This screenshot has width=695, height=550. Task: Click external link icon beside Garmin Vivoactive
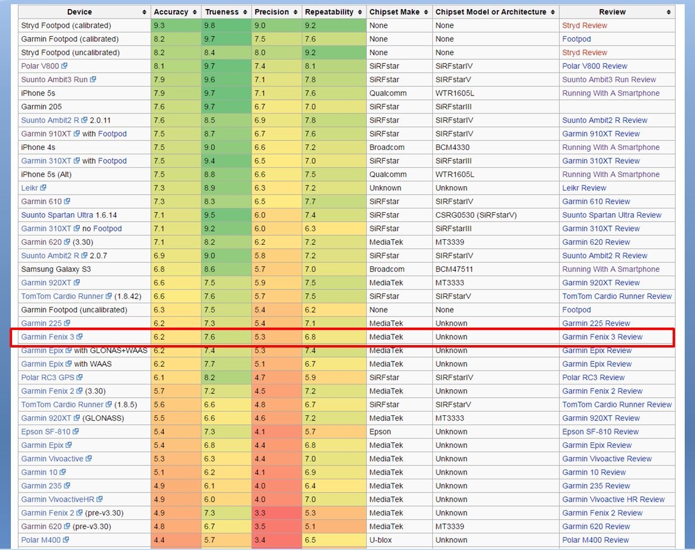89,458
